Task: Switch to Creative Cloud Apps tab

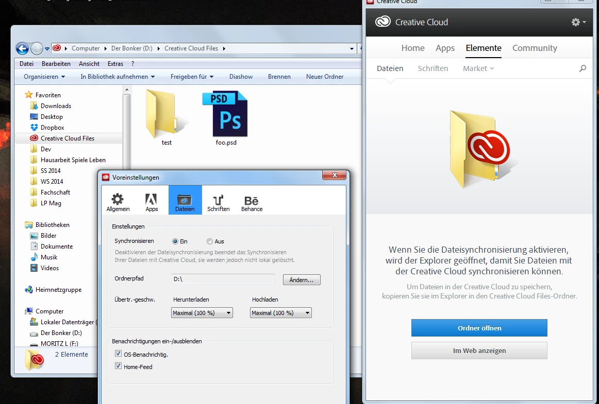Action: [x=445, y=48]
